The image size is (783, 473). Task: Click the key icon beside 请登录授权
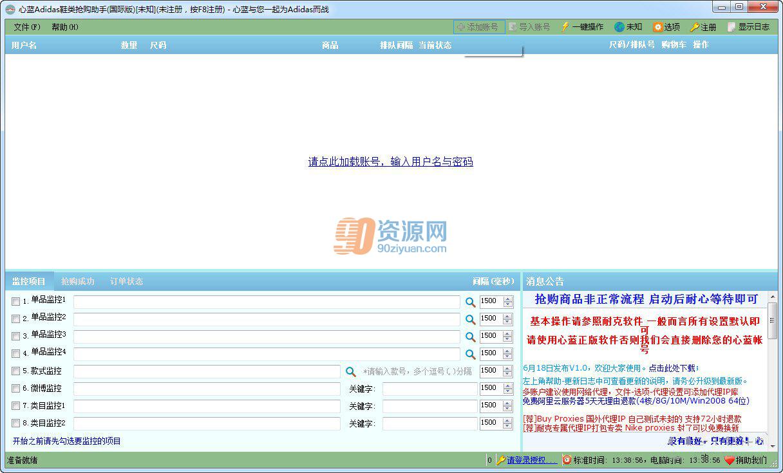500,460
